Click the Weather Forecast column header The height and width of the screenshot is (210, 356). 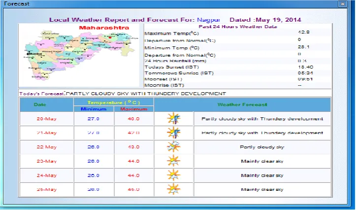click(242, 105)
